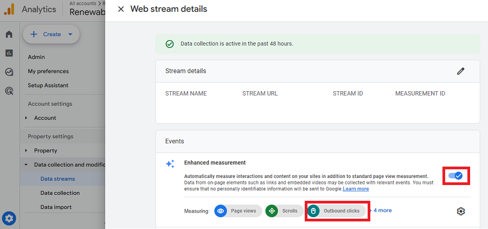488x229 pixels.
Task: Select Data streams in the sidebar
Action: coord(57,179)
